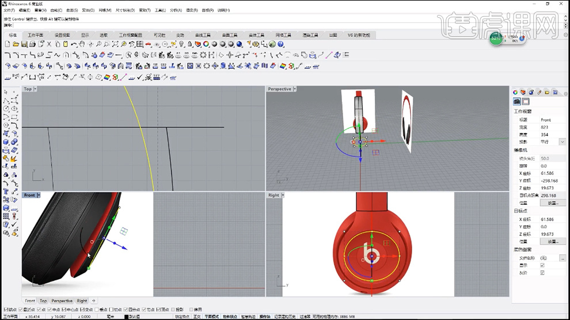Toggle the background image Grayscale (灰阶) checkbox
570x320 pixels.
coord(542,272)
